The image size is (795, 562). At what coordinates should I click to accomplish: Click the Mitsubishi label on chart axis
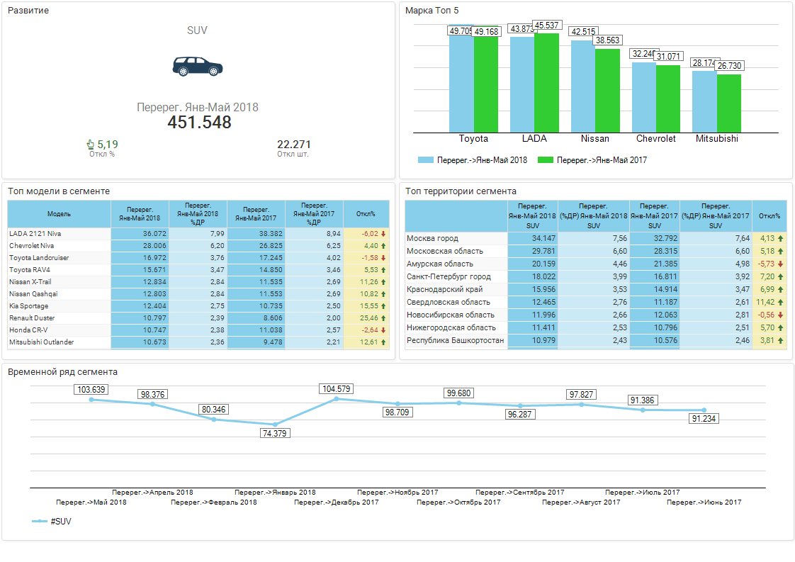tap(716, 139)
